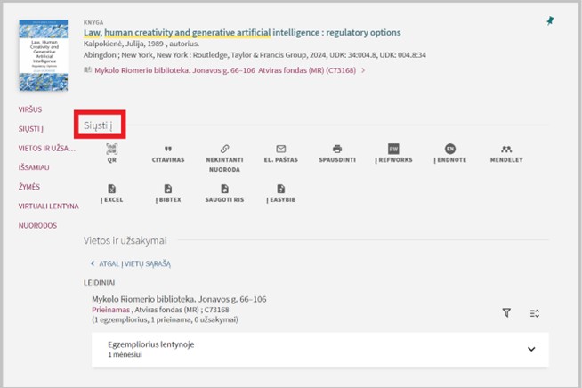Export record to Excel
This screenshot has height=388, width=582.
point(112,190)
